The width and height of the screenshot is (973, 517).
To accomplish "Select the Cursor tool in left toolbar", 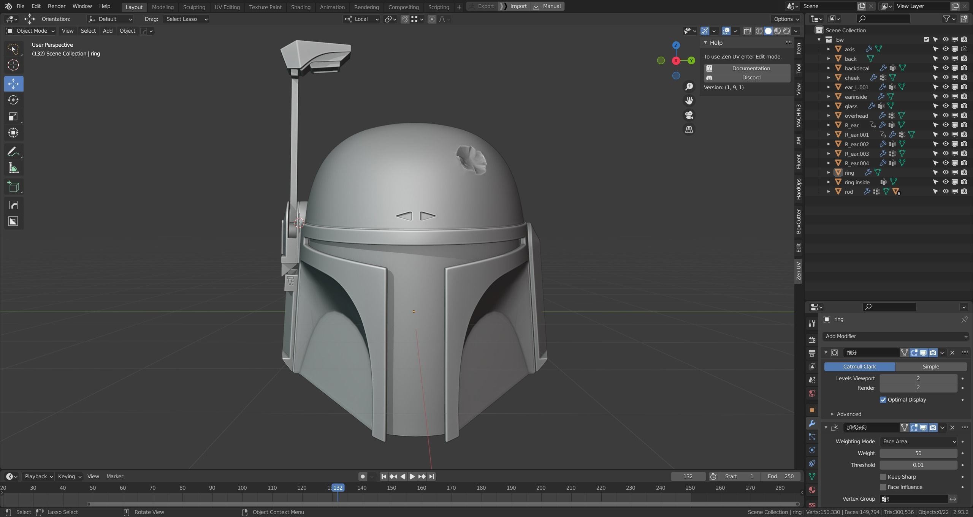I will point(13,65).
